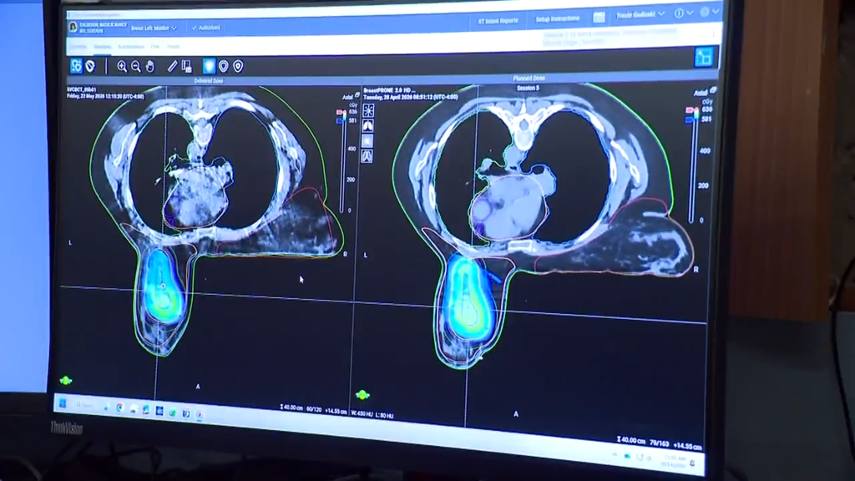Click the green orientation figure in right viewer
Image resolution: width=855 pixels, height=481 pixels.
pyautogui.click(x=362, y=394)
